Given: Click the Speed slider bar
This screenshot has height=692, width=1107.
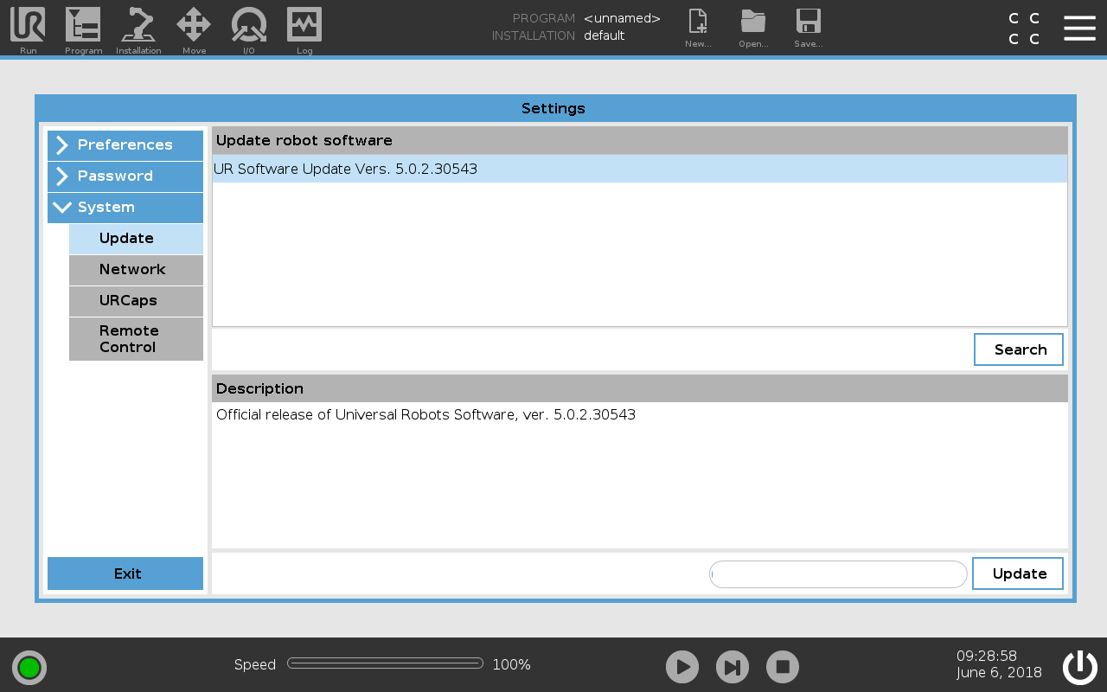Looking at the screenshot, I should coord(385,663).
